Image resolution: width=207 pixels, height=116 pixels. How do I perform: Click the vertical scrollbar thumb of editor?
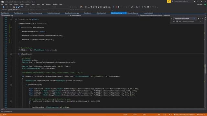[205, 69]
